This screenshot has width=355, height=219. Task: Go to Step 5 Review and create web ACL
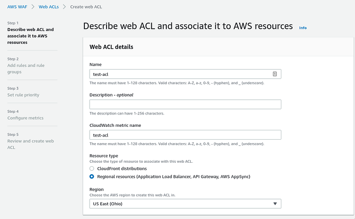[x=31, y=144]
